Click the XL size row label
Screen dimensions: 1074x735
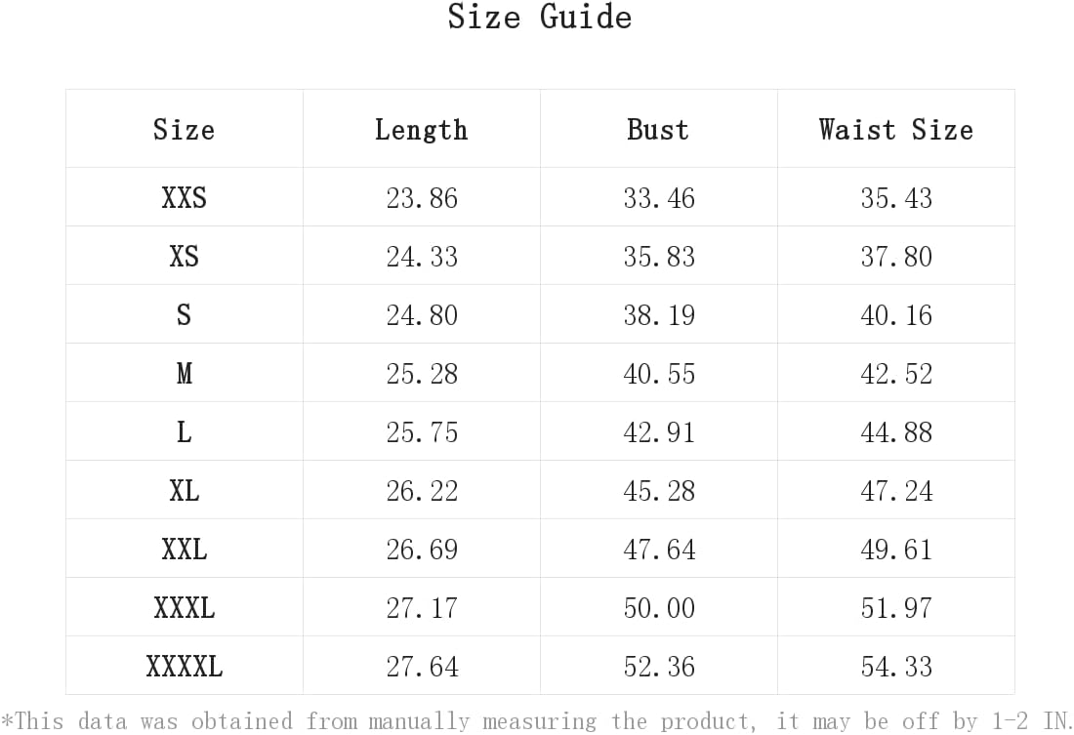(185, 490)
